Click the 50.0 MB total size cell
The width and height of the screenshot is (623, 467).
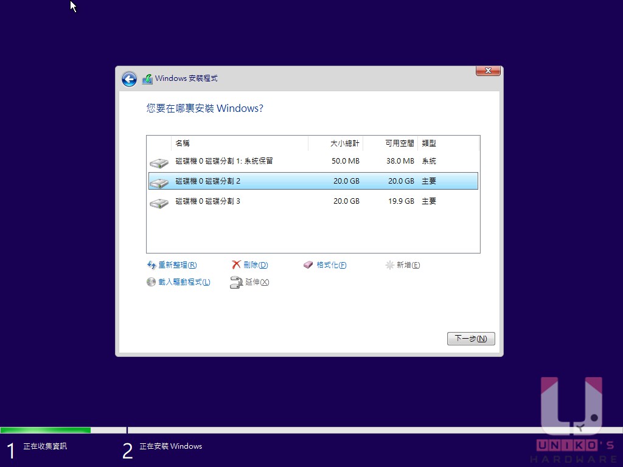click(x=346, y=161)
